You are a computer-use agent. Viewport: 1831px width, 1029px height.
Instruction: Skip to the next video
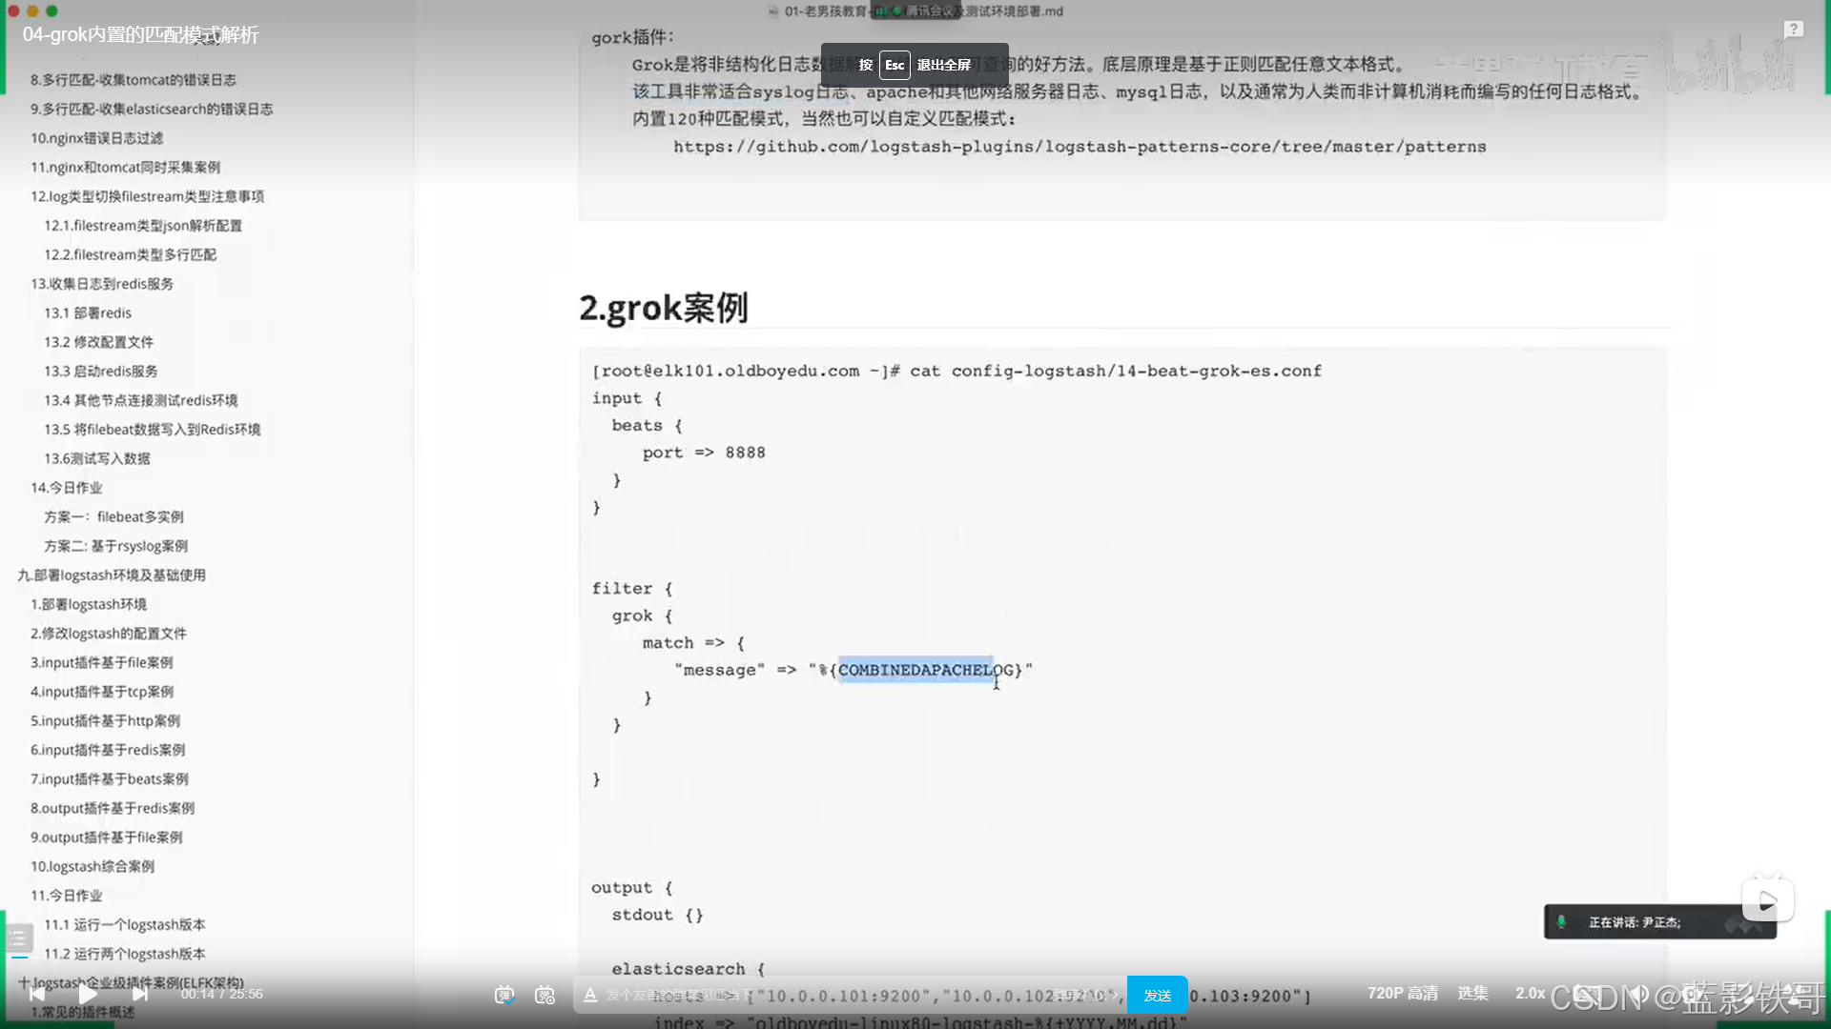140,994
